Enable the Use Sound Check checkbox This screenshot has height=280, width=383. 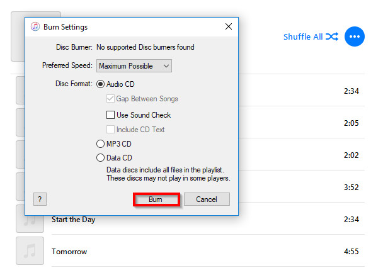pyautogui.click(x=111, y=115)
